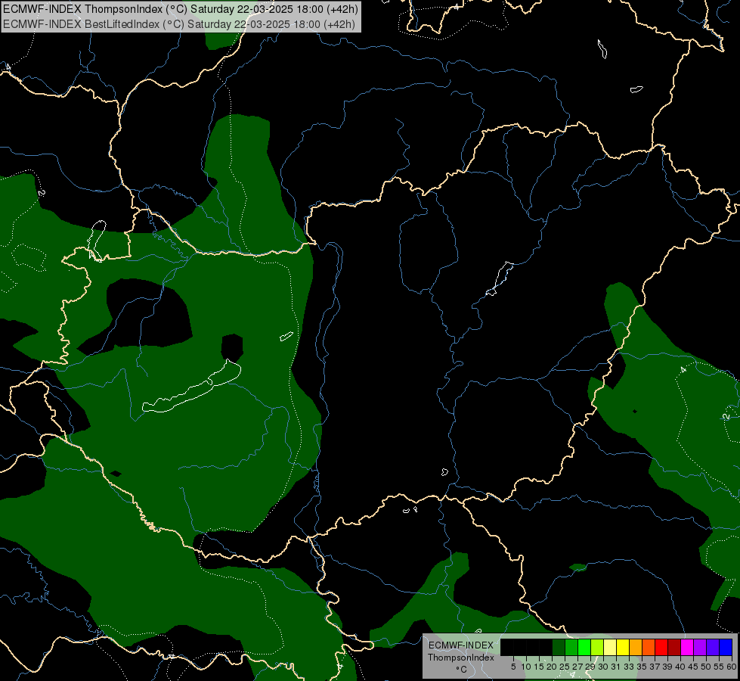
Task: Click the legend tick value 40
Action: (x=680, y=667)
